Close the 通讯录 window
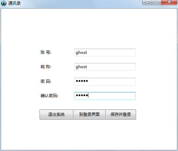 (x=169, y=2)
